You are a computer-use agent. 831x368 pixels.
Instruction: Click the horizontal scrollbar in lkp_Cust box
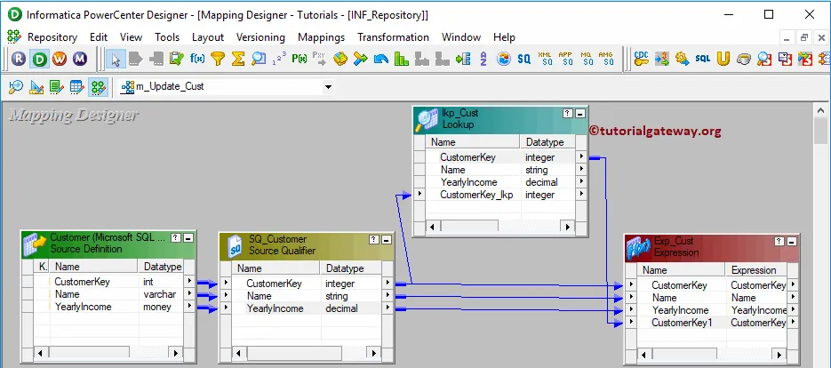[501, 227]
